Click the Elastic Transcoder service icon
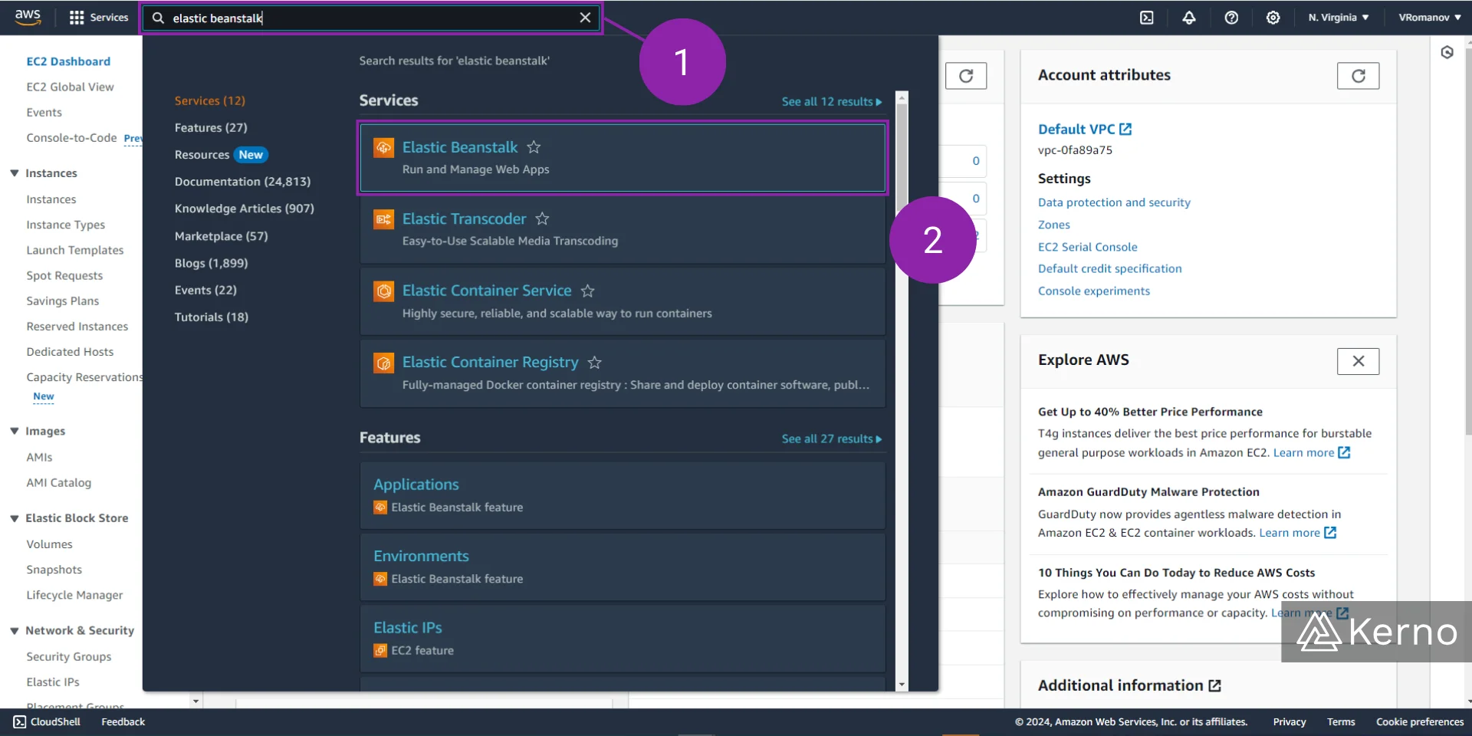The height and width of the screenshot is (736, 1472). click(x=383, y=219)
